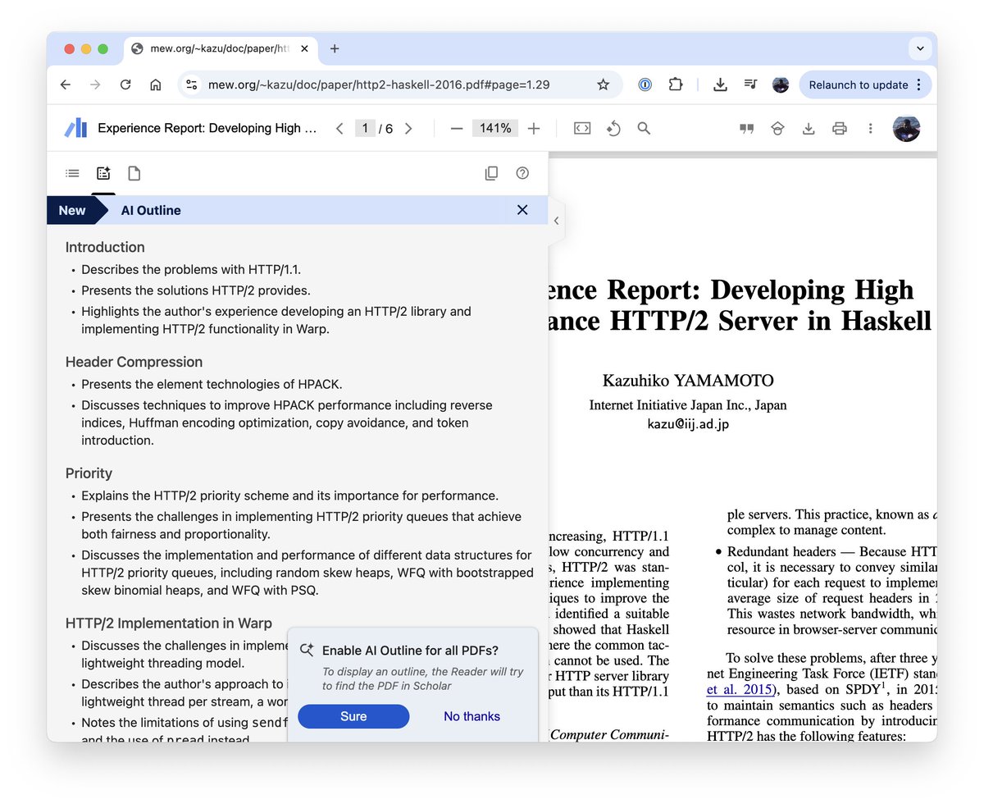Select the AI Outline sidebar tab
The height and width of the screenshot is (804, 984).
click(103, 173)
